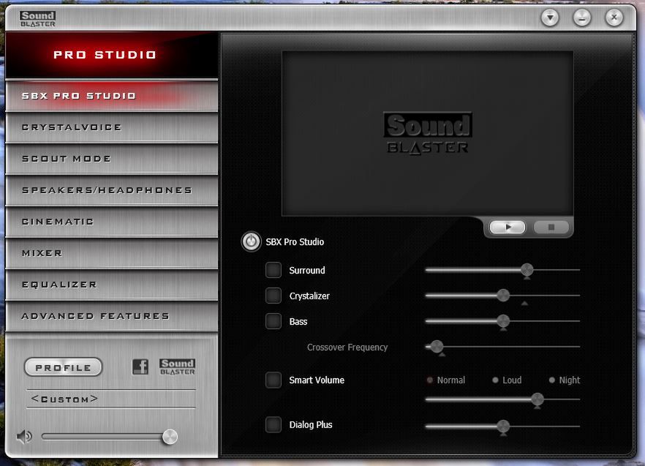
Task: Stop the audio demo clip
Action: (551, 227)
